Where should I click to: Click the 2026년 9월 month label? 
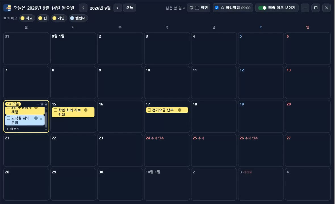(x=100, y=8)
